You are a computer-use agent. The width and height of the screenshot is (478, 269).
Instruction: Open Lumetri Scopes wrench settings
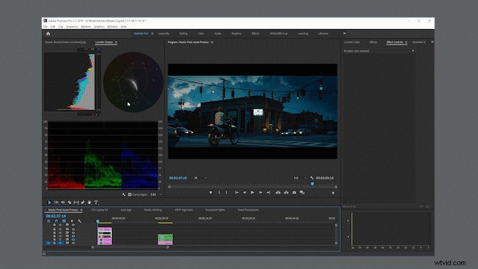123,194
